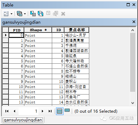
Task: Click the cell 朗木寺
Action: [77, 92]
